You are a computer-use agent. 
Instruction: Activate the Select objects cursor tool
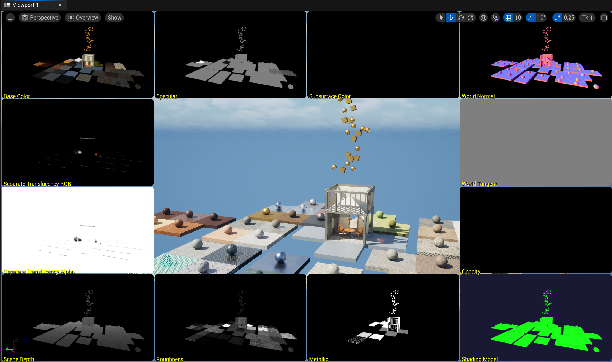pyautogui.click(x=441, y=18)
